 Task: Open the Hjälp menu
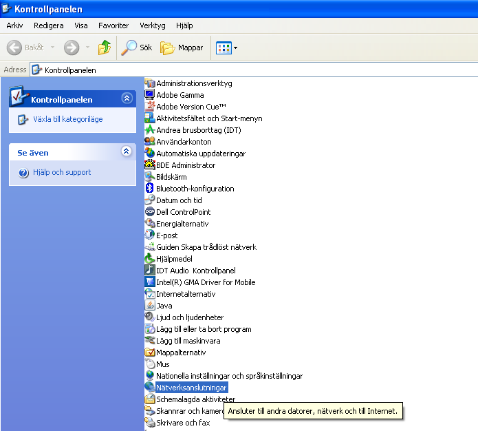point(184,25)
